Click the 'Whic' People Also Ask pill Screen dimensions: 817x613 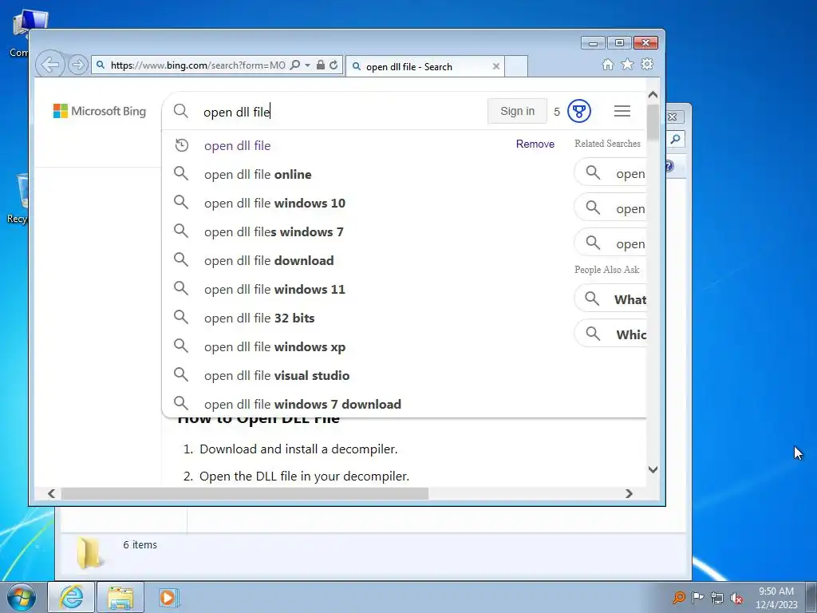pos(610,334)
